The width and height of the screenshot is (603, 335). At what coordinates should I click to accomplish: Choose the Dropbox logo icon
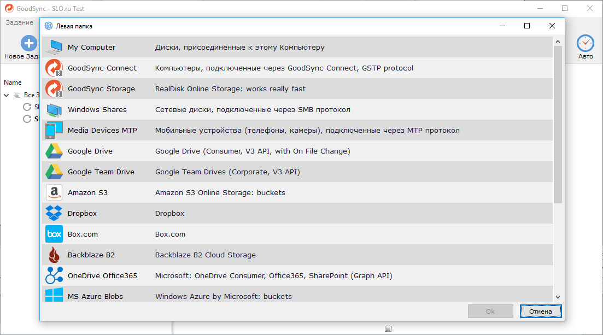[54, 213]
